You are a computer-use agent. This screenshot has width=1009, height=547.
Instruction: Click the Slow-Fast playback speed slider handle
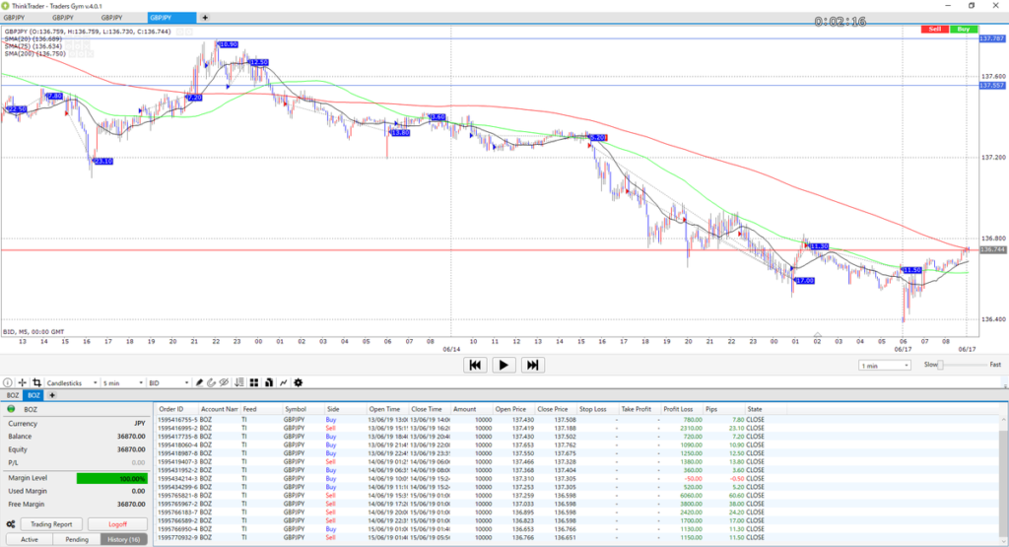point(941,365)
